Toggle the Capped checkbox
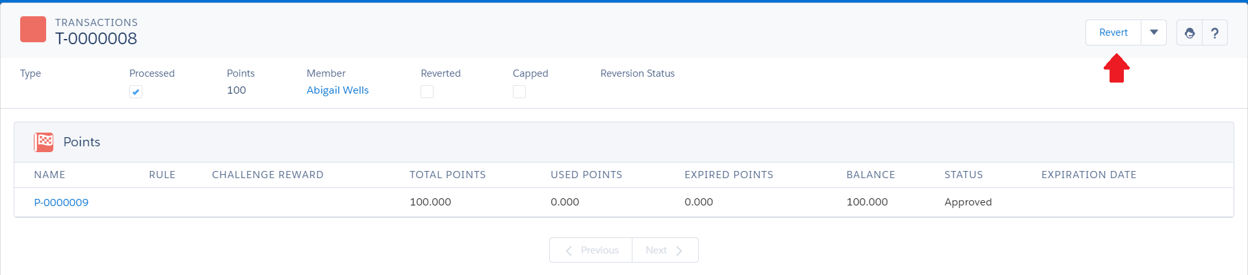 (x=519, y=92)
